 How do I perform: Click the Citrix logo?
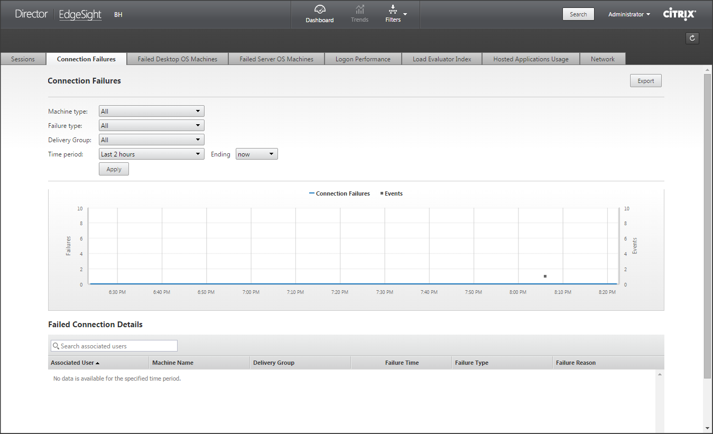(x=679, y=14)
